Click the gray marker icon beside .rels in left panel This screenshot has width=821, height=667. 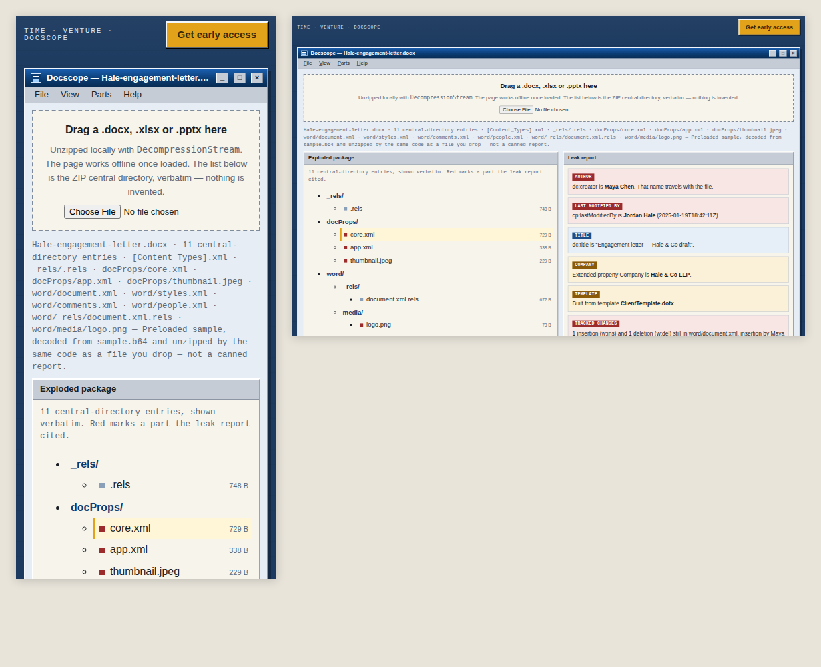coord(102,486)
